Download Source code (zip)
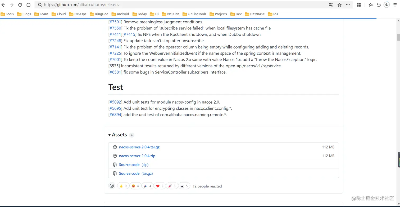Viewport: 400px width, 207px height. click(134, 165)
